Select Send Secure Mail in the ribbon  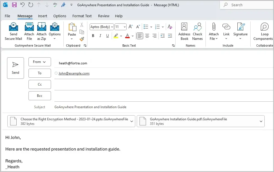click(13, 31)
